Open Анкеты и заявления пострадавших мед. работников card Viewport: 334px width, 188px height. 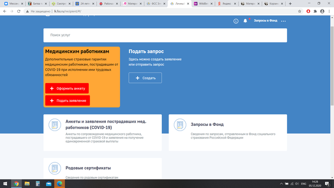coord(102,133)
